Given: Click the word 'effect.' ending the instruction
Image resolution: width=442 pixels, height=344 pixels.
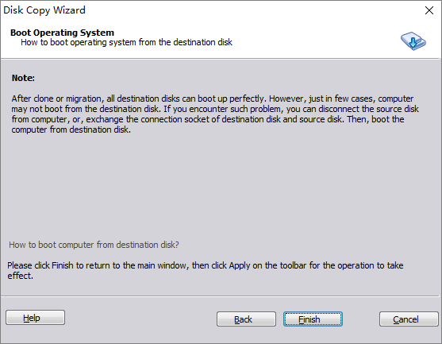Looking at the screenshot, I should coord(21,276).
